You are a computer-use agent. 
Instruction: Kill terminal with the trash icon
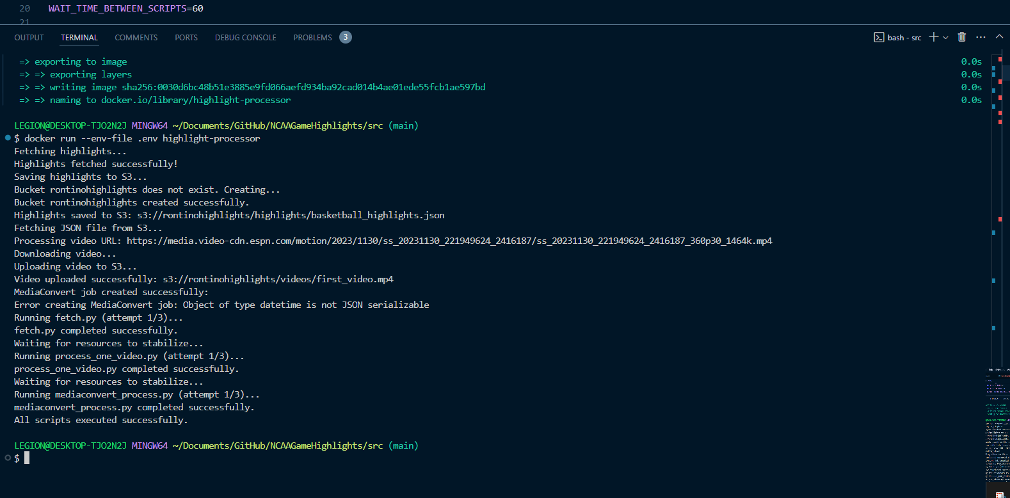[x=961, y=37]
